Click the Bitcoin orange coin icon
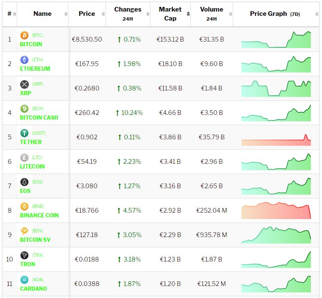 tap(24, 35)
